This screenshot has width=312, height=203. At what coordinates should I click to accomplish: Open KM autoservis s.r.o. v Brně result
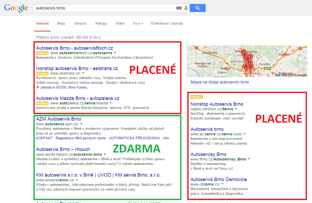click(98, 175)
